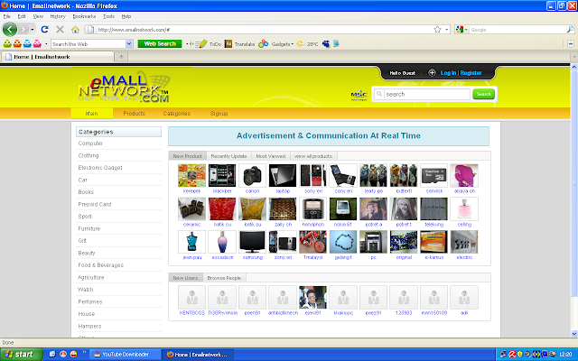Open the pc product thumbnail
The image size is (578, 361).
pos(373,242)
